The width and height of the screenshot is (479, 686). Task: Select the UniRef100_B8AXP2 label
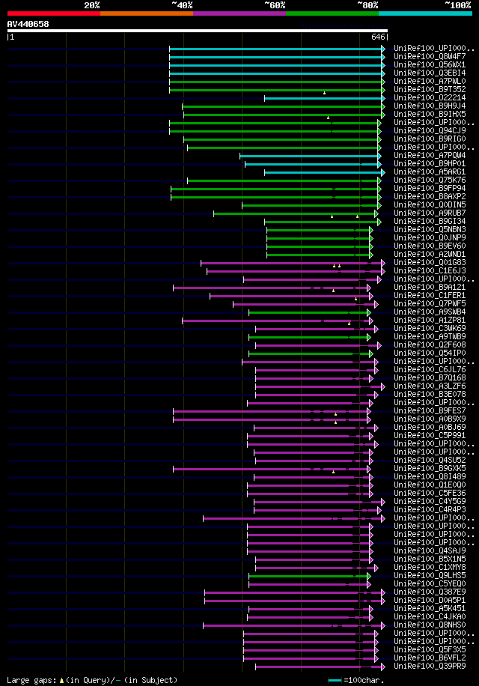(430, 196)
